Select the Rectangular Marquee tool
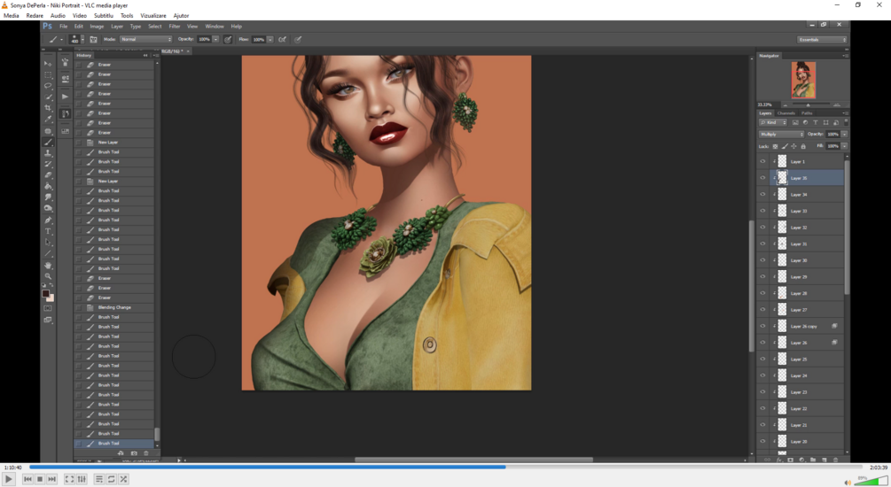This screenshot has width=891, height=487. [48, 74]
